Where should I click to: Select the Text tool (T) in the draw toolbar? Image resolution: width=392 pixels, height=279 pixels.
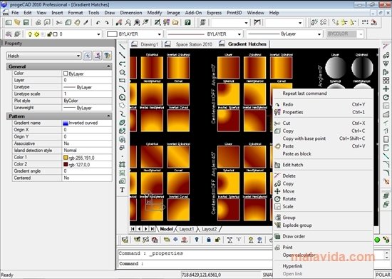pos(122,190)
